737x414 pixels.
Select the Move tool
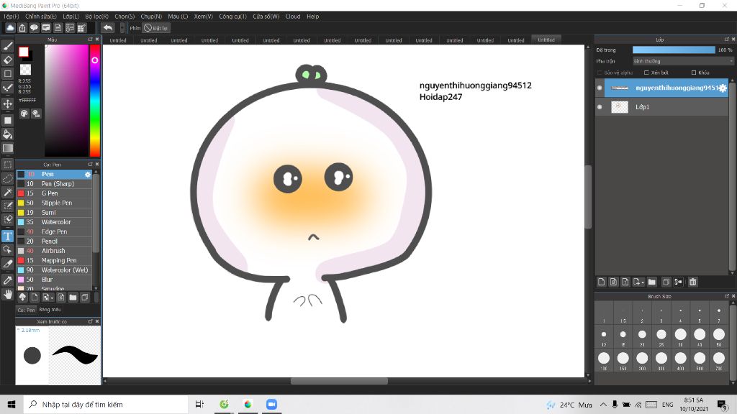[x=7, y=103]
